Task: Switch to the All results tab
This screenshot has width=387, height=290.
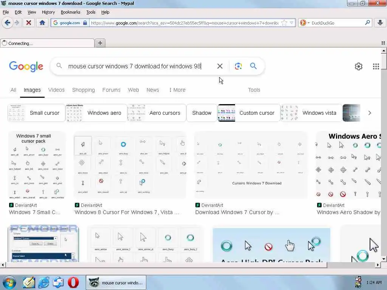Action: click(x=13, y=90)
